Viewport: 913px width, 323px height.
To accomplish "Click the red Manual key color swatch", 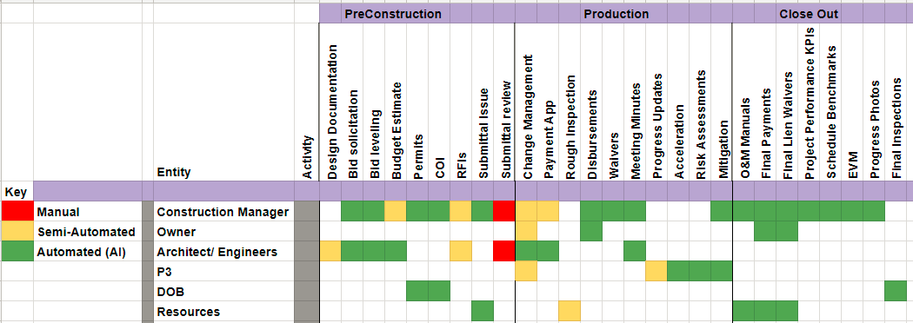I will tap(17, 212).
